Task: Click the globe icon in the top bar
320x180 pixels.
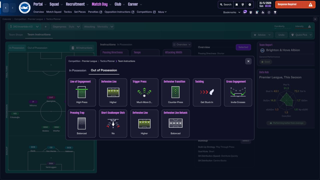Action: (243, 4)
